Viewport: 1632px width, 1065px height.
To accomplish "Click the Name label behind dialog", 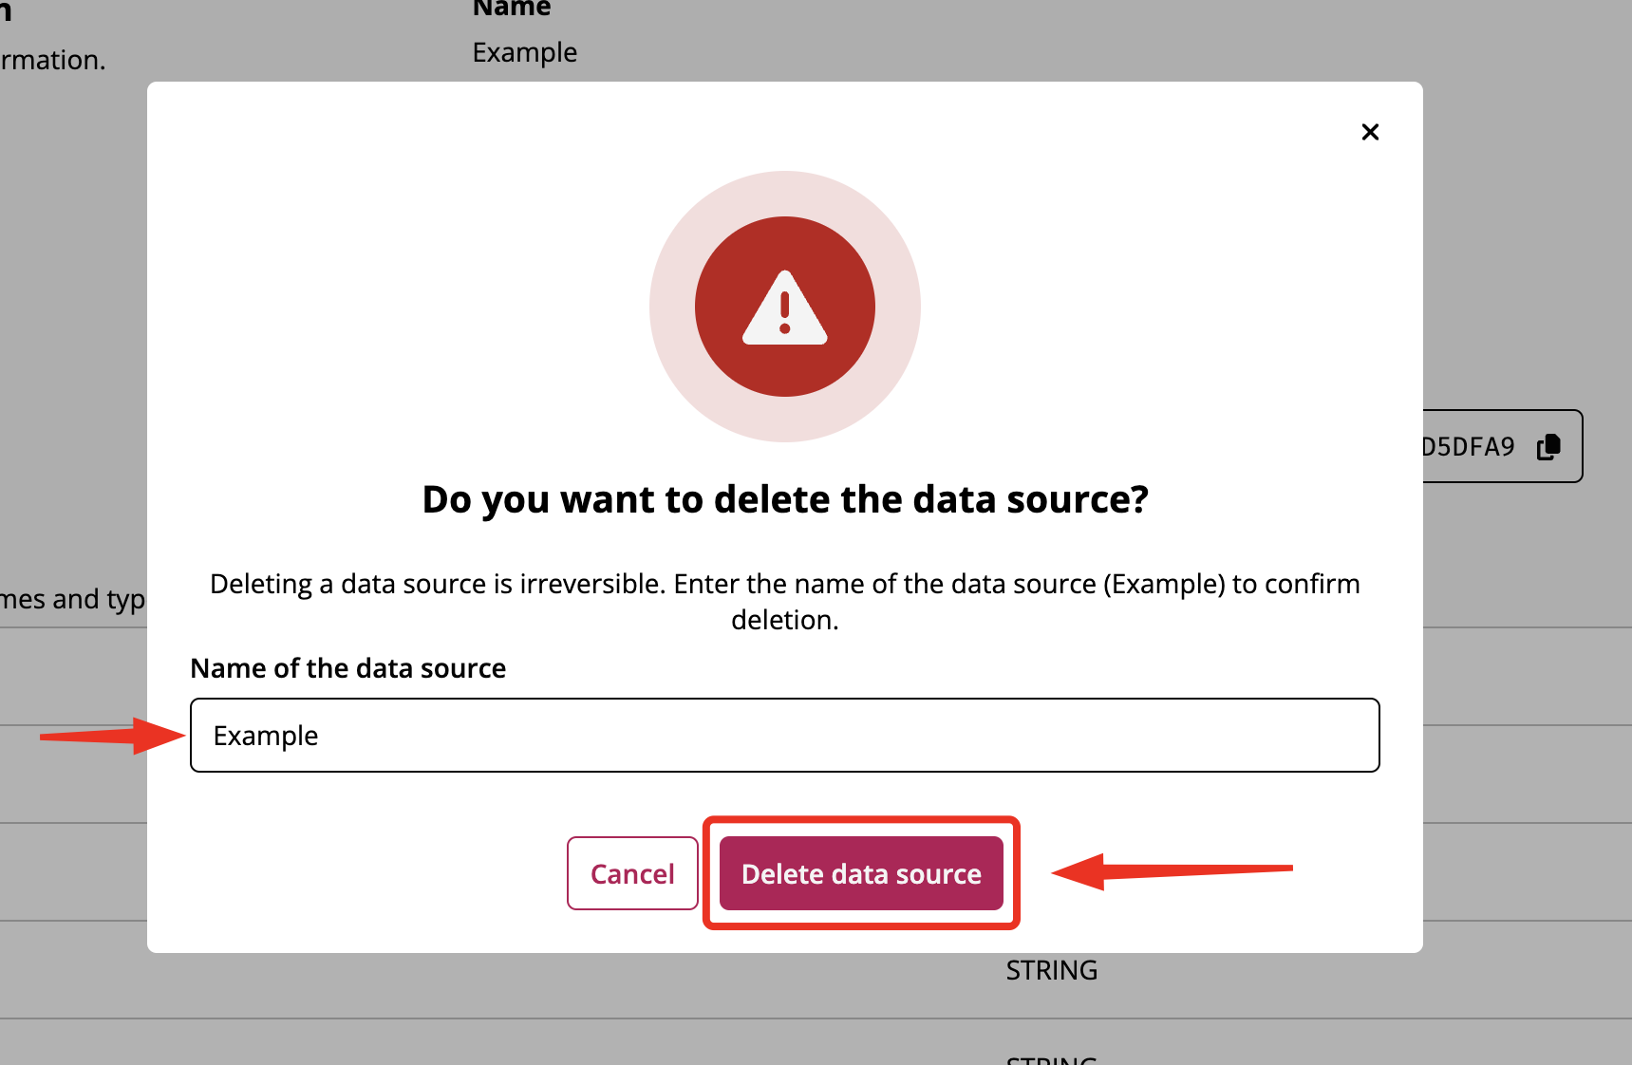I will pyautogui.click(x=512, y=9).
